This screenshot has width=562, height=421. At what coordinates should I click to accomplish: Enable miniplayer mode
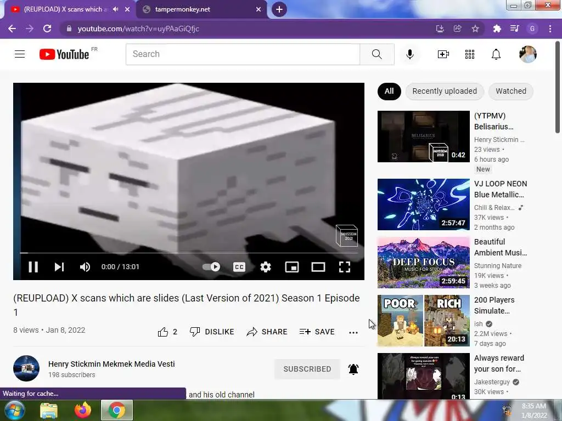tap(292, 267)
